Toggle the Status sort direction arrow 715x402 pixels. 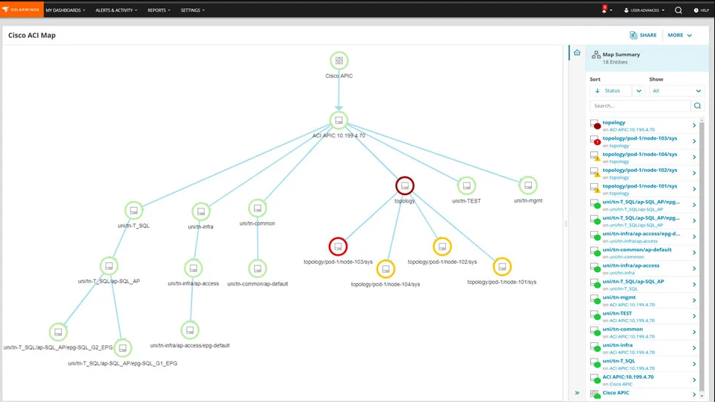point(598,91)
